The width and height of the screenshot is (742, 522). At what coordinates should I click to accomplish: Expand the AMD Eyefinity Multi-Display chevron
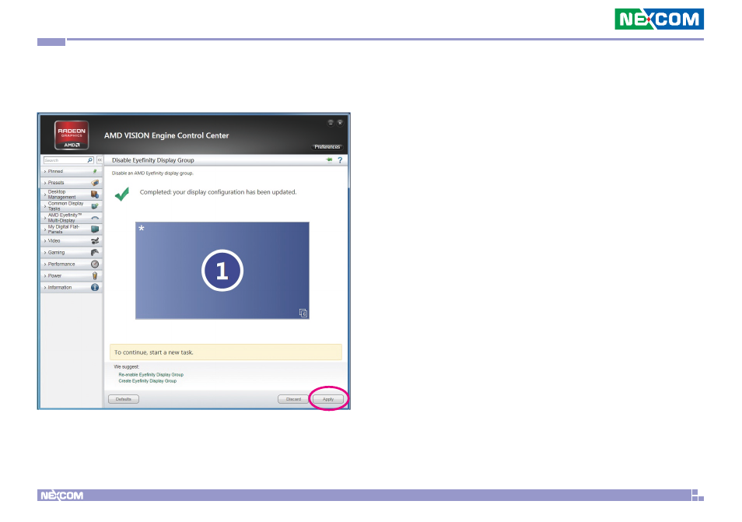(x=45, y=218)
